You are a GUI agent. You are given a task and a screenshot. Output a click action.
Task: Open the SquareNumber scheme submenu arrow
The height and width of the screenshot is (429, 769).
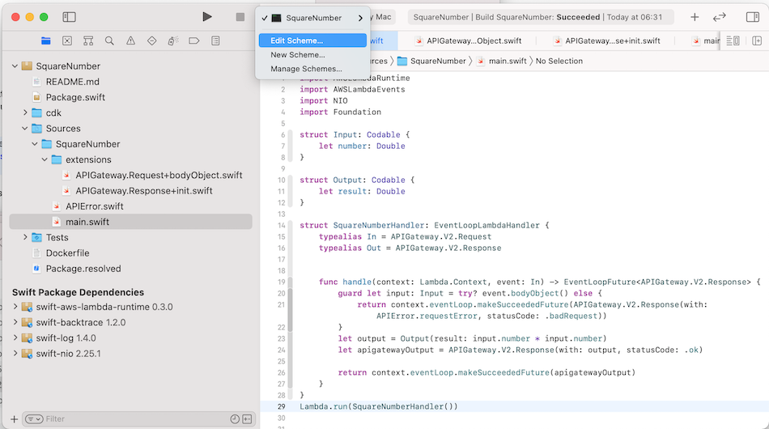pos(360,18)
